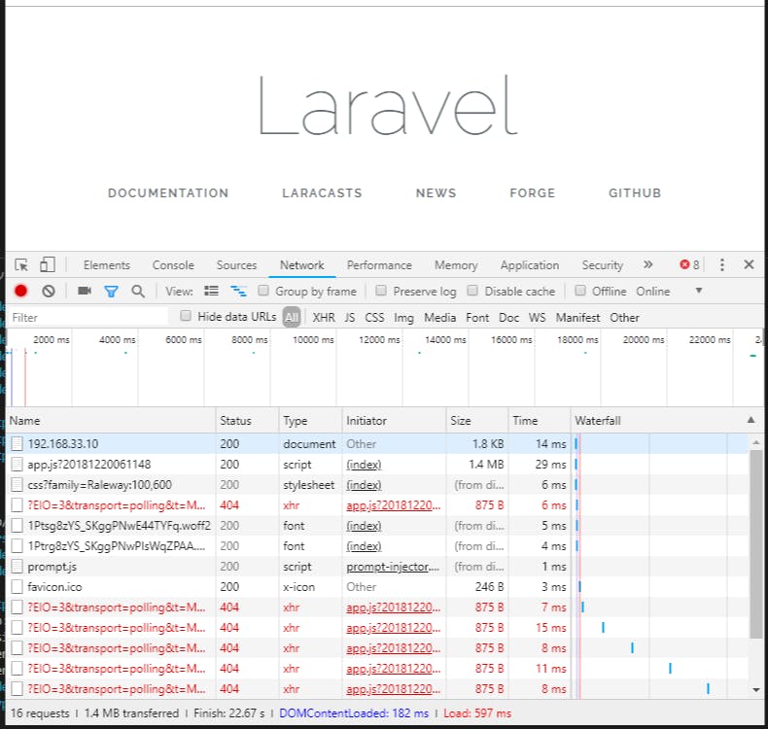This screenshot has width=768, height=729.
Task: Click the scrollbar down arrow of request list
Action: [755, 689]
